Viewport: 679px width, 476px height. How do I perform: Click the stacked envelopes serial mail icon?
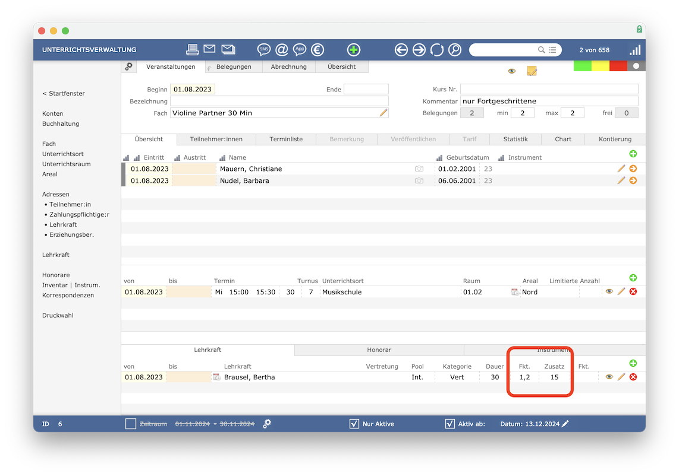point(228,49)
